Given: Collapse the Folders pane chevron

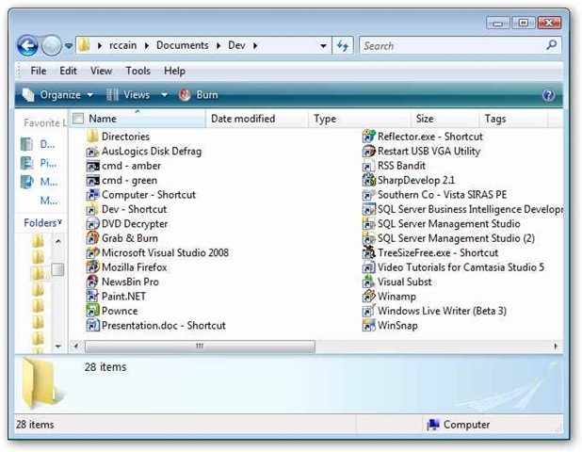Looking at the screenshot, I should pos(59,223).
